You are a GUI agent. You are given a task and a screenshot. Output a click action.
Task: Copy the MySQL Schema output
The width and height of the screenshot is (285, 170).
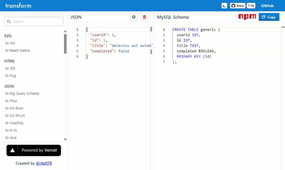tap(269, 17)
